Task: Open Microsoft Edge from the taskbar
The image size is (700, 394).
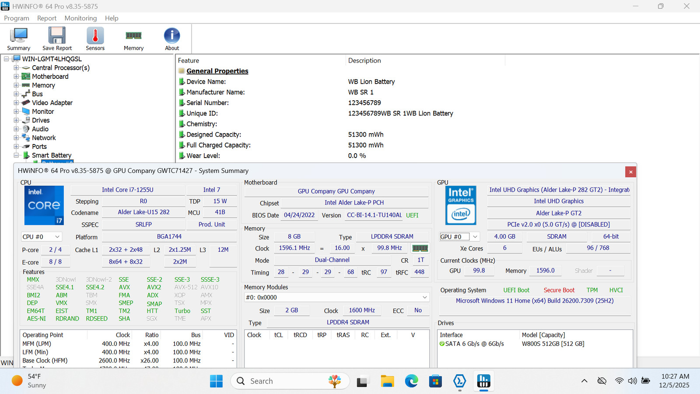Action: [x=411, y=381]
